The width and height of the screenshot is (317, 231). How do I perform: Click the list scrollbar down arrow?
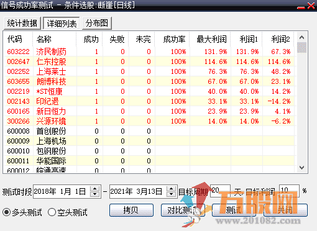point(301,168)
